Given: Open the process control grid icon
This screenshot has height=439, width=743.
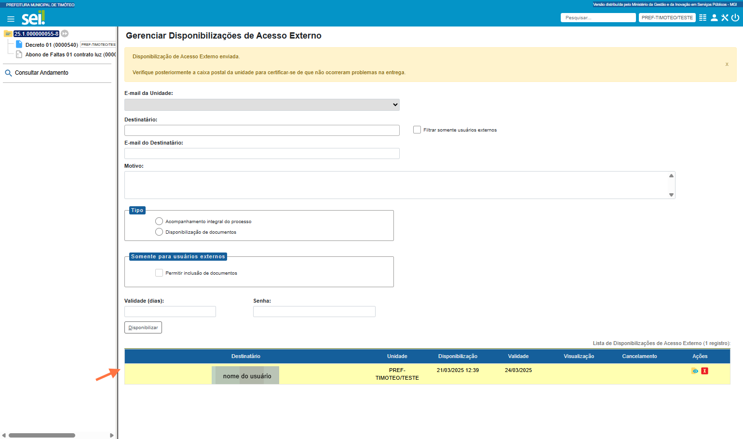Looking at the screenshot, I should [702, 17].
